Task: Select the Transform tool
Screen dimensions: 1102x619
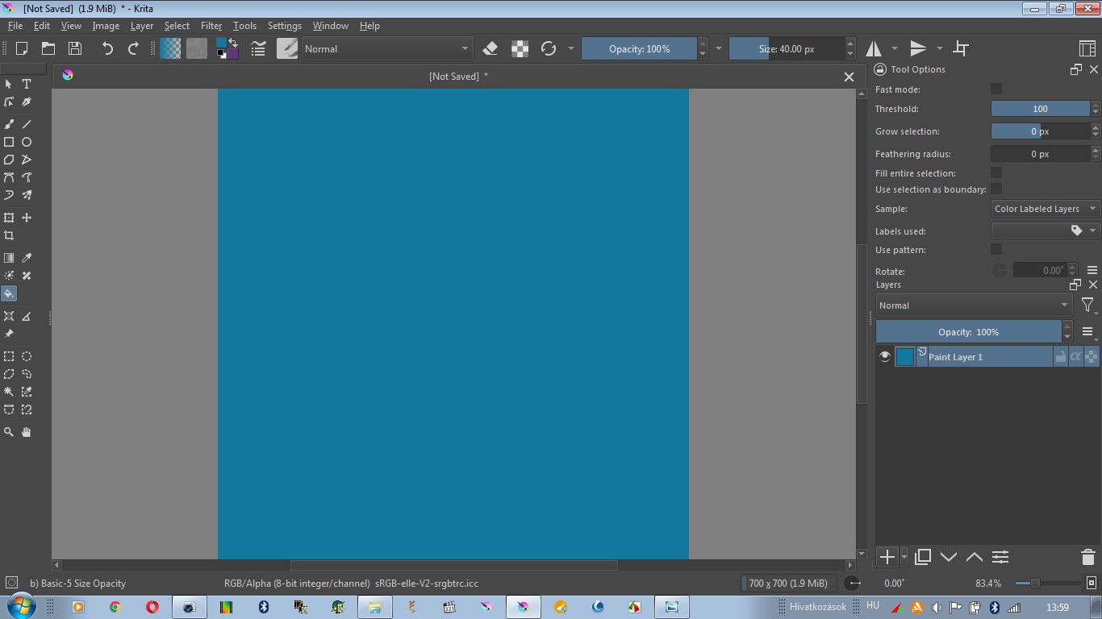Action: pos(9,218)
